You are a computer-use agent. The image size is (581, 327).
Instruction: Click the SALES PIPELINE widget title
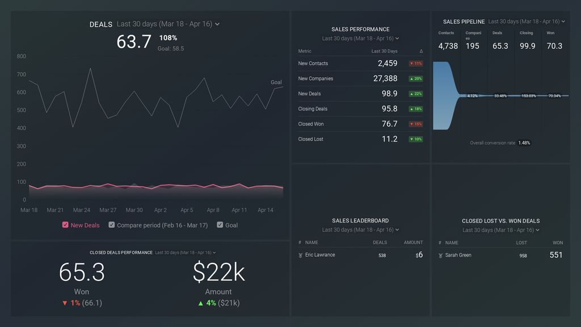pyautogui.click(x=464, y=22)
